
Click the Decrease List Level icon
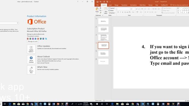coord(153,9)
